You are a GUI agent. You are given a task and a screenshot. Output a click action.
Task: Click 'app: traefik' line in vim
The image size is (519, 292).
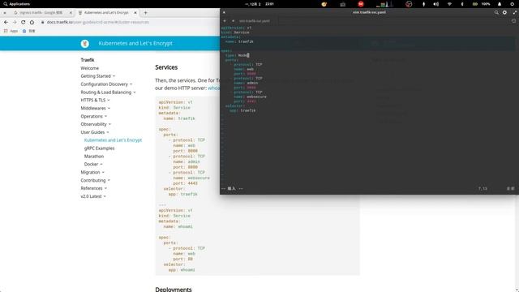click(242, 110)
